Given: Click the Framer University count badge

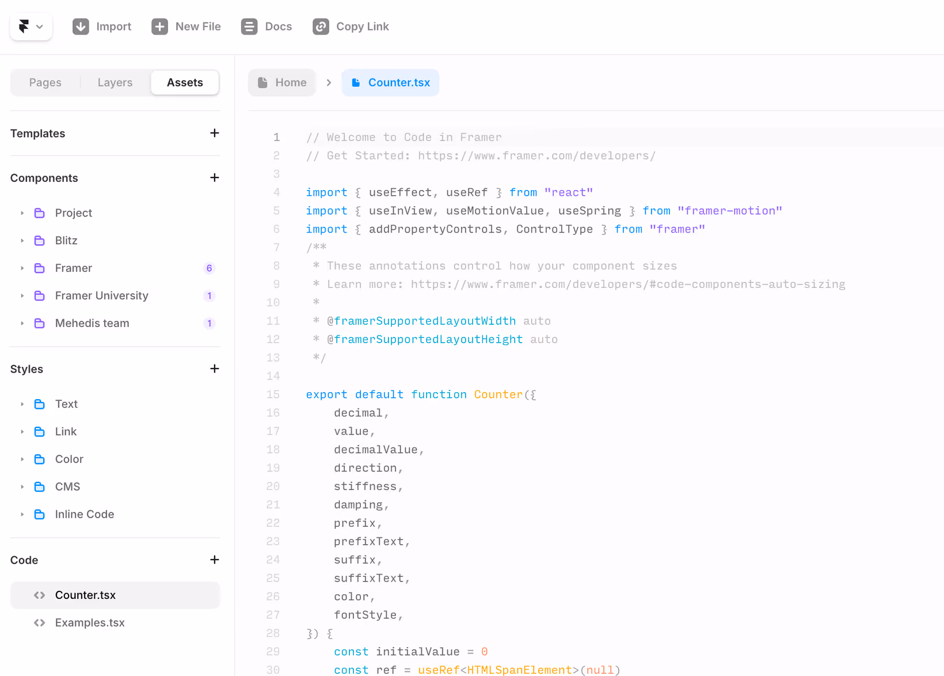Looking at the screenshot, I should point(210,296).
